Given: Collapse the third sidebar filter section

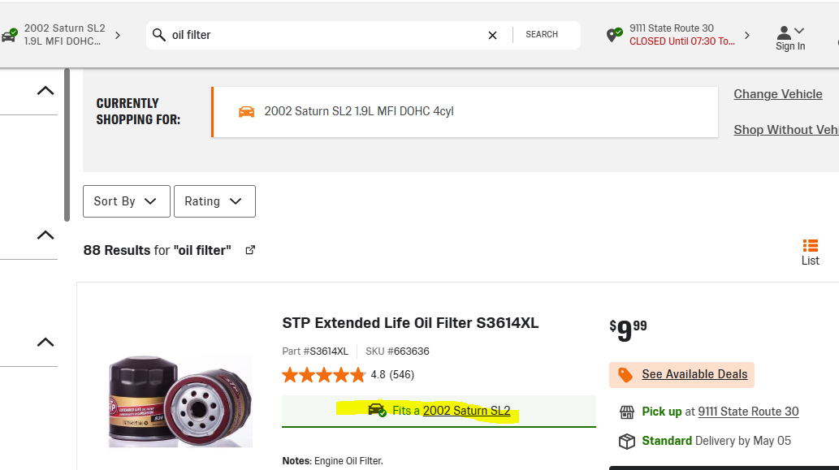Looking at the screenshot, I should 45,343.
